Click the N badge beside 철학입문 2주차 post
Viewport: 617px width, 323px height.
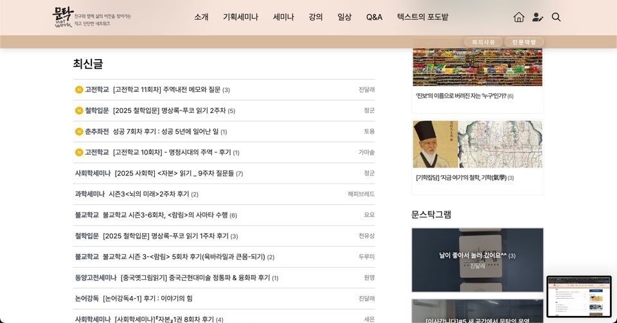point(79,110)
